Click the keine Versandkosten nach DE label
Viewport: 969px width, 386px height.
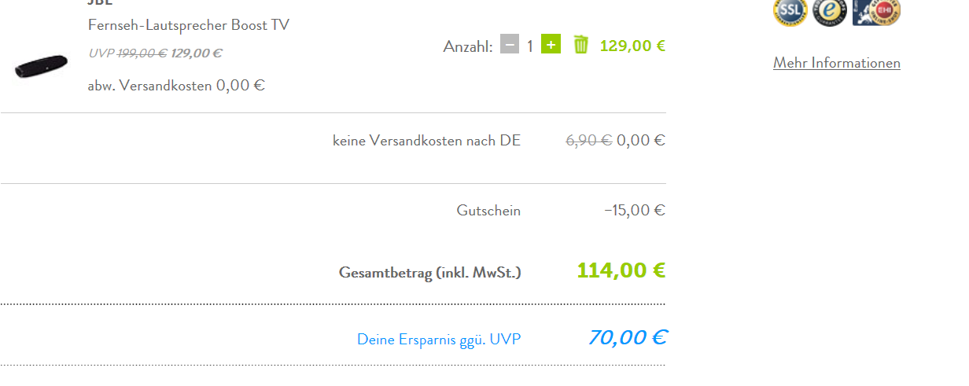pos(426,142)
